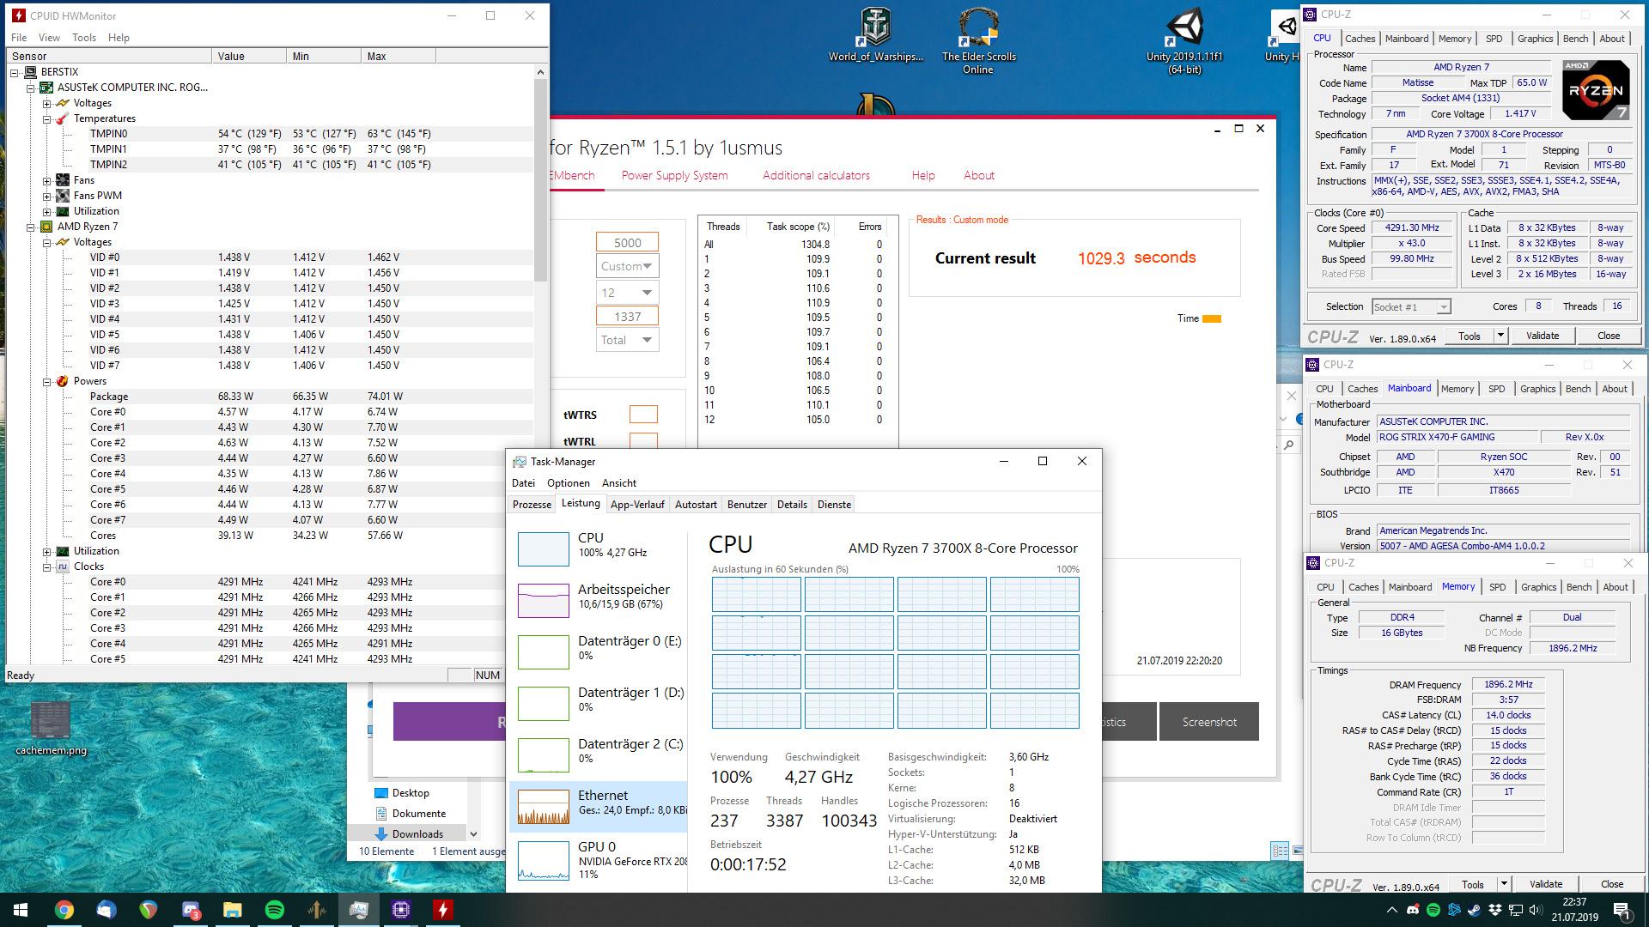The width and height of the screenshot is (1649, 927).
Task: Open About link in Ryzen calculator
Action: (979, 175)
